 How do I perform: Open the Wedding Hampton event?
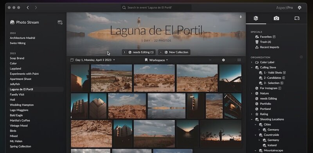pos(22,105)
